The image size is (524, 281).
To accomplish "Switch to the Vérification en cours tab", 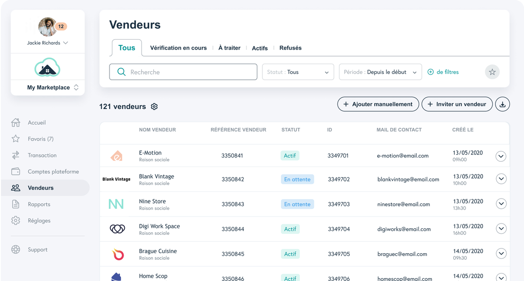I will [178, 48].
